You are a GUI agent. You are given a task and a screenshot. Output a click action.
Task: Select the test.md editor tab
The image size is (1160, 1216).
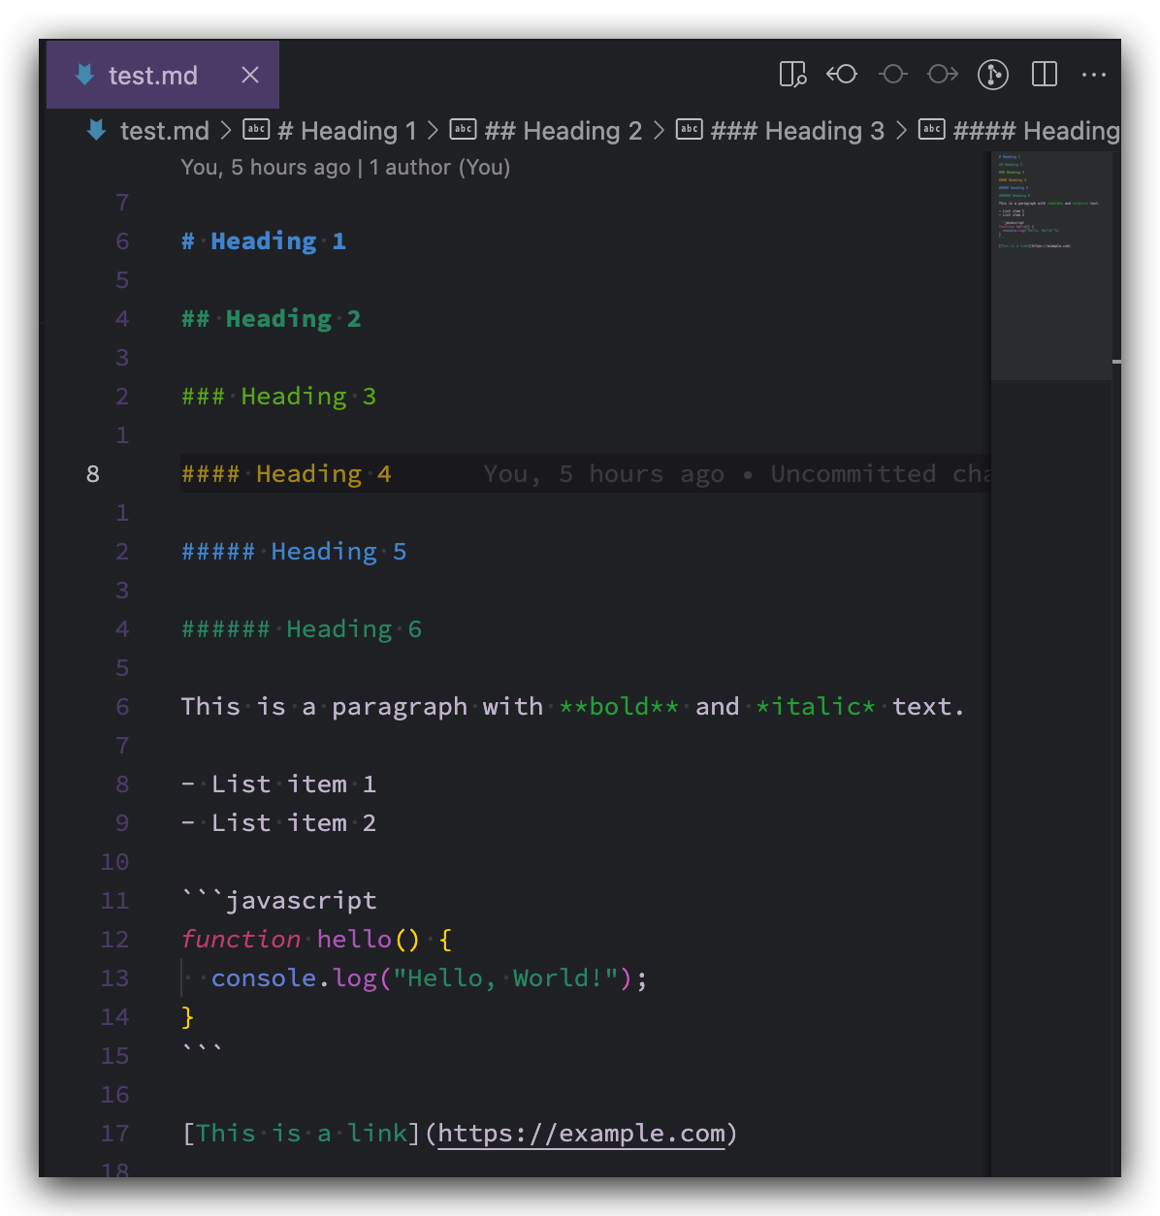click(x=163, y=75)
